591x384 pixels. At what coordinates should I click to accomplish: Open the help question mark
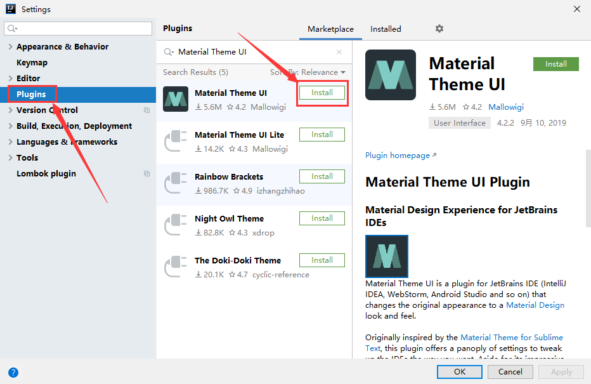point(13,373)
